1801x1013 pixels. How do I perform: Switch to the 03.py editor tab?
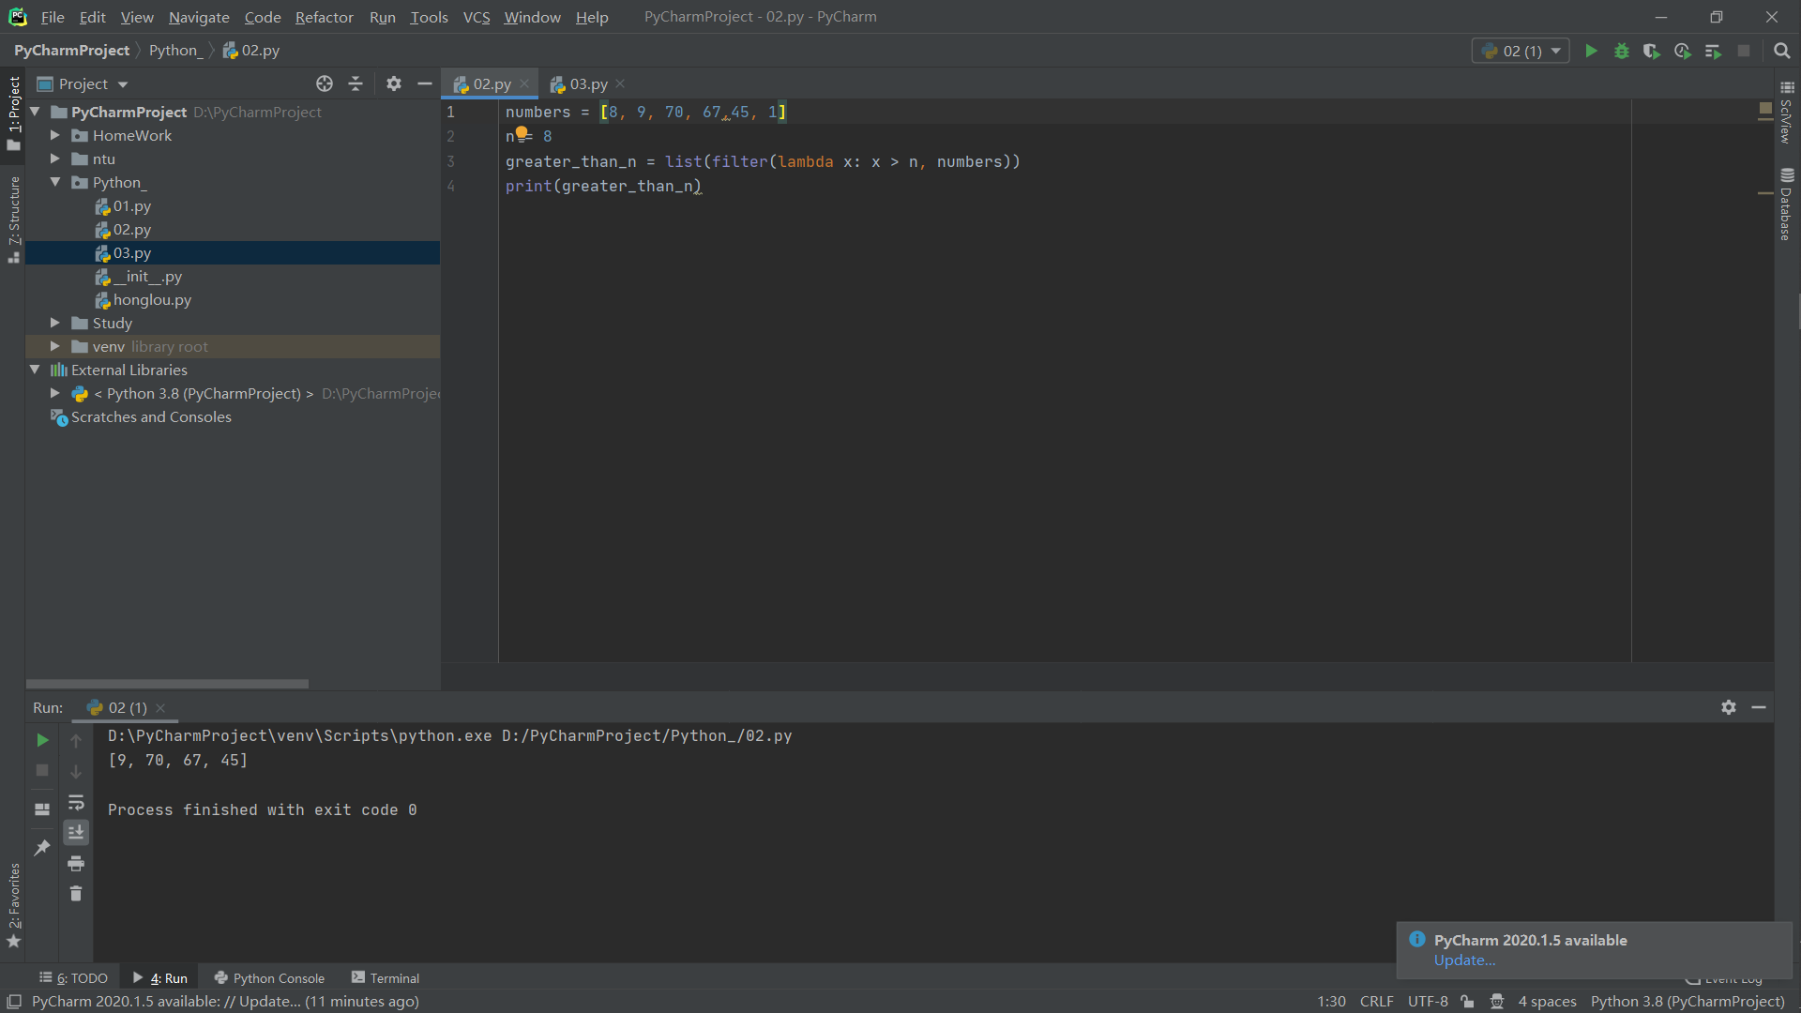pos(588,84)
